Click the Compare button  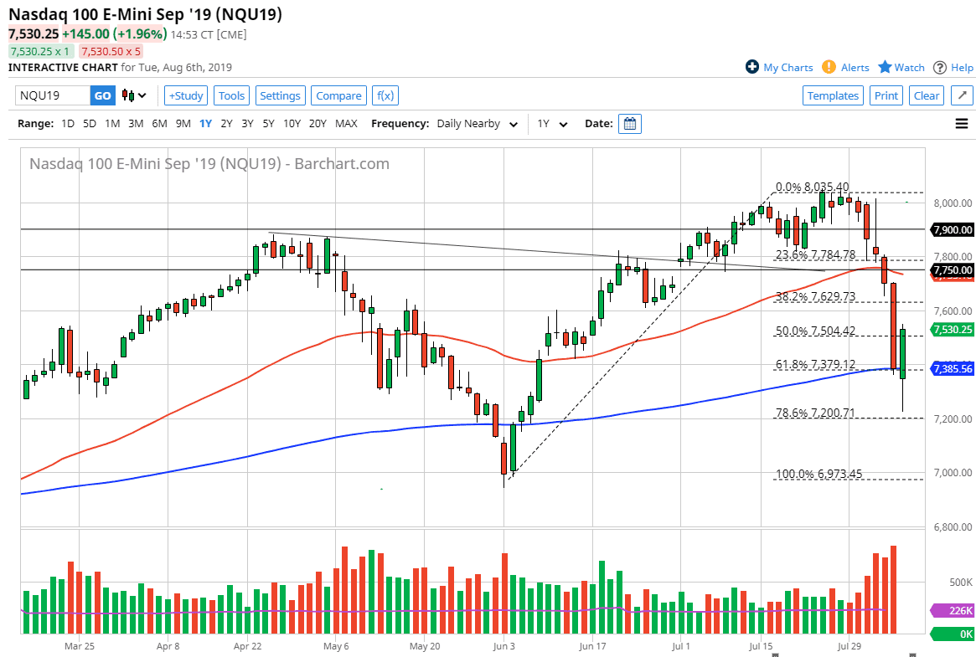338,95
